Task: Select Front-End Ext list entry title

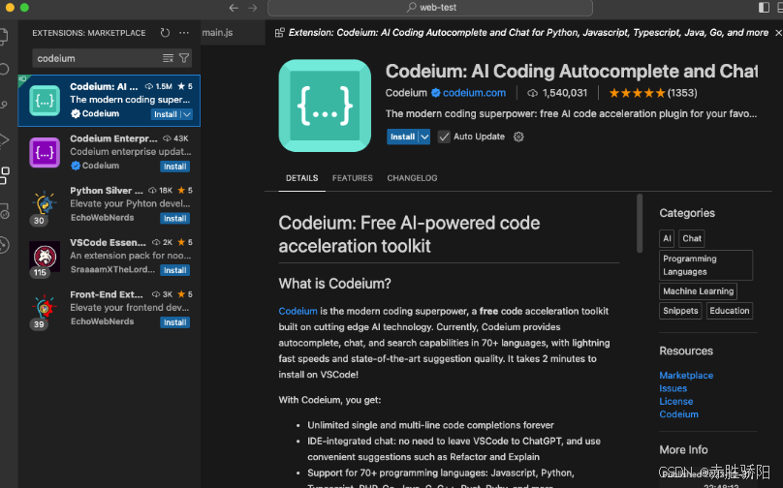Action: point(106,294)
